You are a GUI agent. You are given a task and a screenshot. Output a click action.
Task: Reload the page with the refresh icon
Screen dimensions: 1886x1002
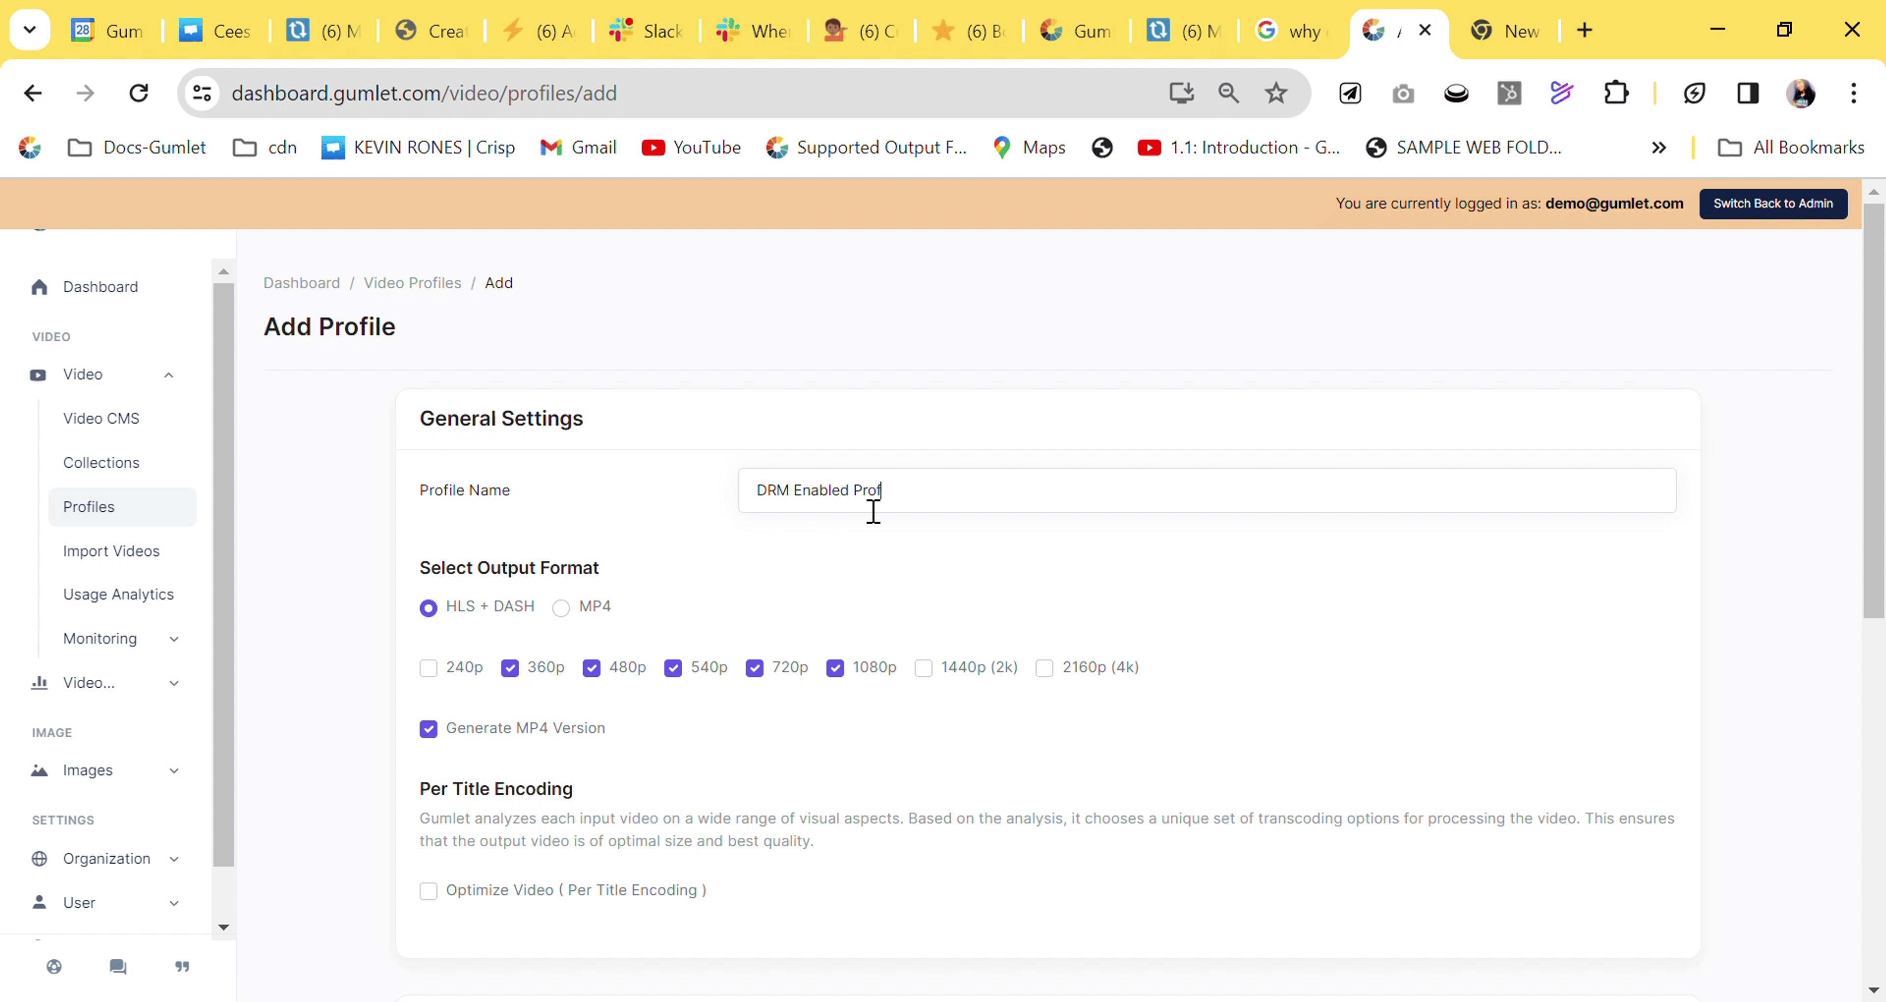tap(139, 93)
